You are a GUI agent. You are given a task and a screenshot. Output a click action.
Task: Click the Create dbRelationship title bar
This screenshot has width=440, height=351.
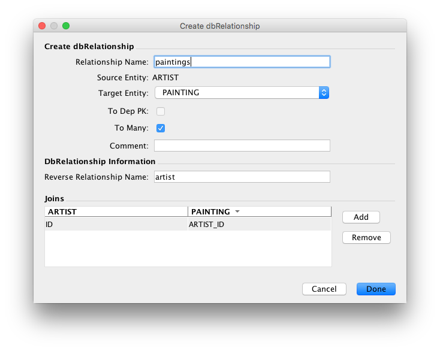[x=220, y=26]
